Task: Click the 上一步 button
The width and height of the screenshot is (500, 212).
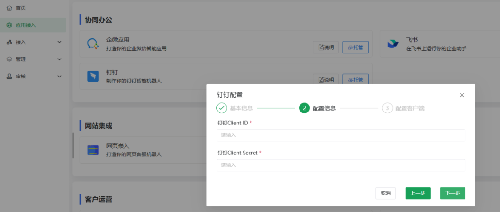Action: tap(418, 193)
